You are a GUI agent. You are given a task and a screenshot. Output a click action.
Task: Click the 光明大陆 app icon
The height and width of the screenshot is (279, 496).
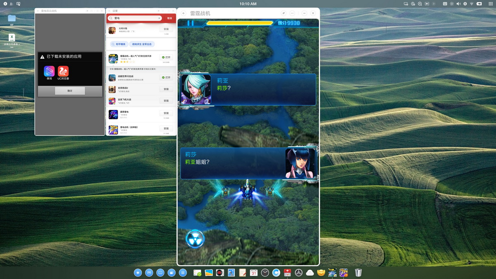click(x=112, y=30)
